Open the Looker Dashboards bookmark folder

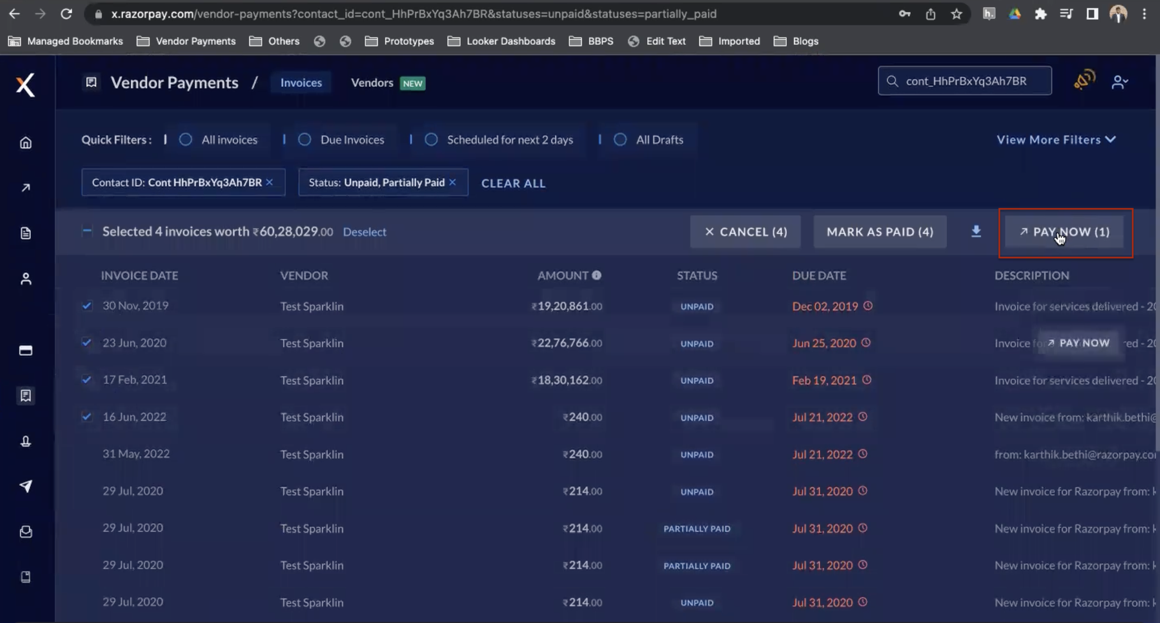point(502,41)
